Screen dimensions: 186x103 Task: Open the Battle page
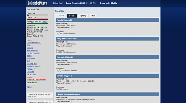pos(29,56)
